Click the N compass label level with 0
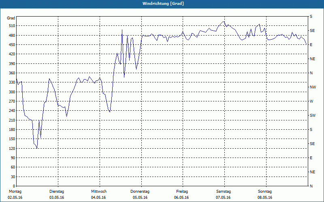This screenshot has width=324, height=202. click(311, 186)
